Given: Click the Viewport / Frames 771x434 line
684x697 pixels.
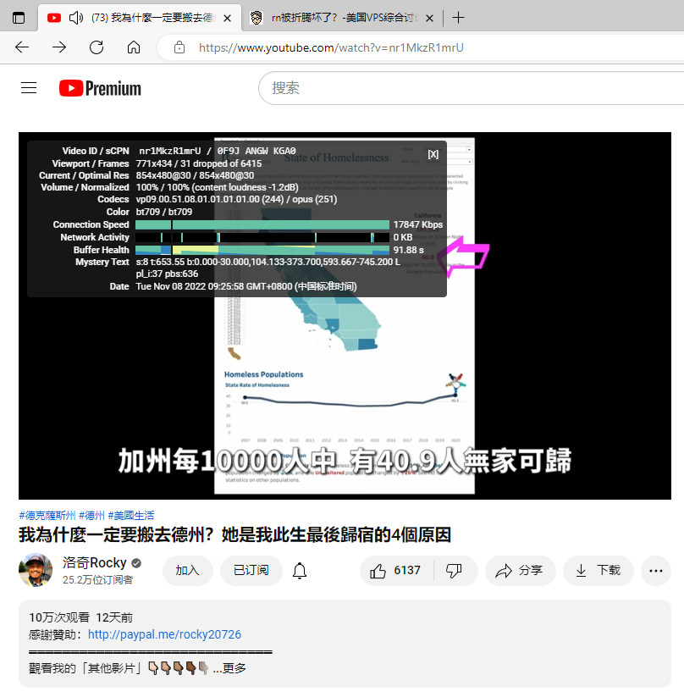Looking at the screenshot, I should 199,163.
